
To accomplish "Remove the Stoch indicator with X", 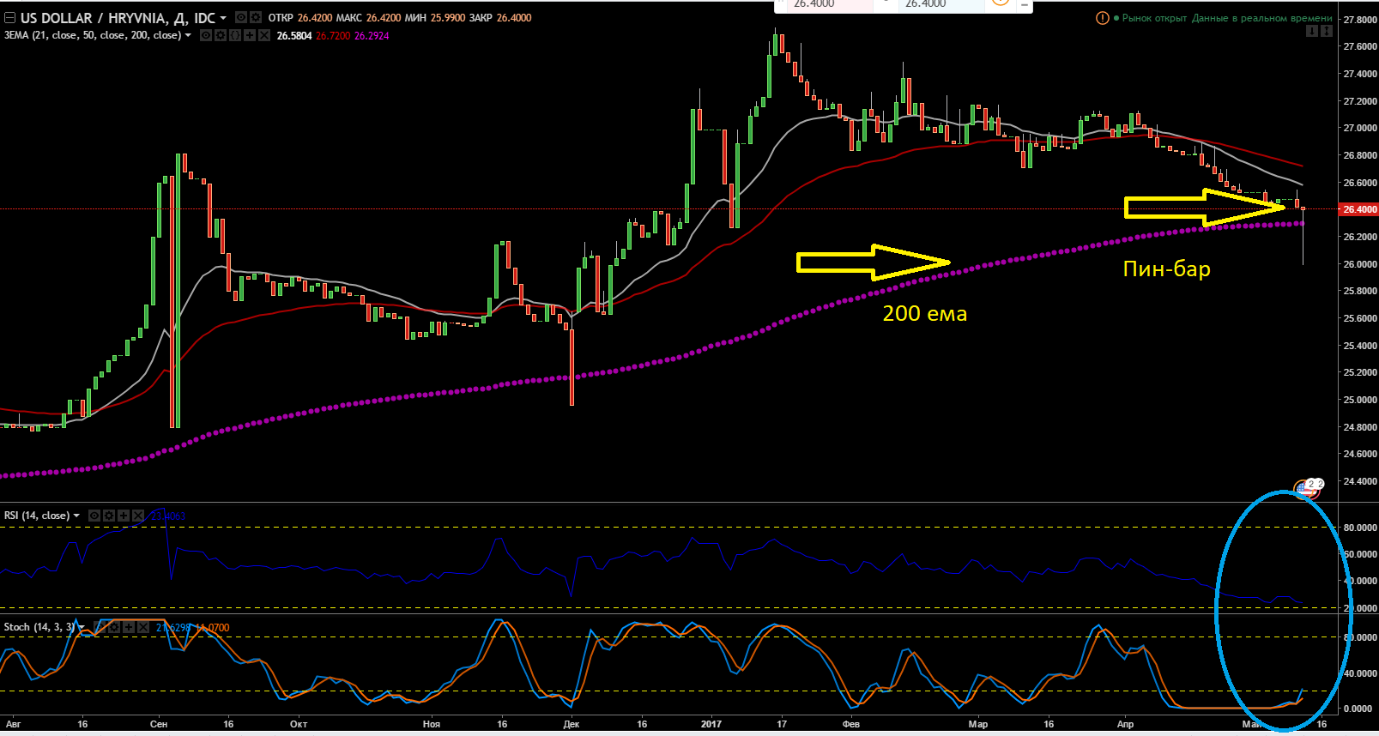I will (x=143, y=627).
